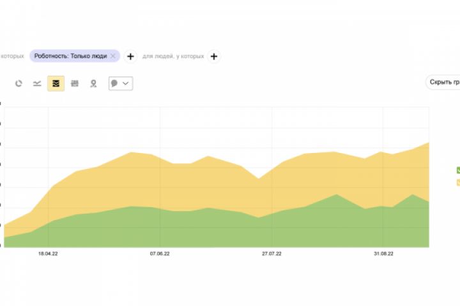Click the 27.07.22 date axis label
Viewport: 460px width, 306px height.
(272, 254)
